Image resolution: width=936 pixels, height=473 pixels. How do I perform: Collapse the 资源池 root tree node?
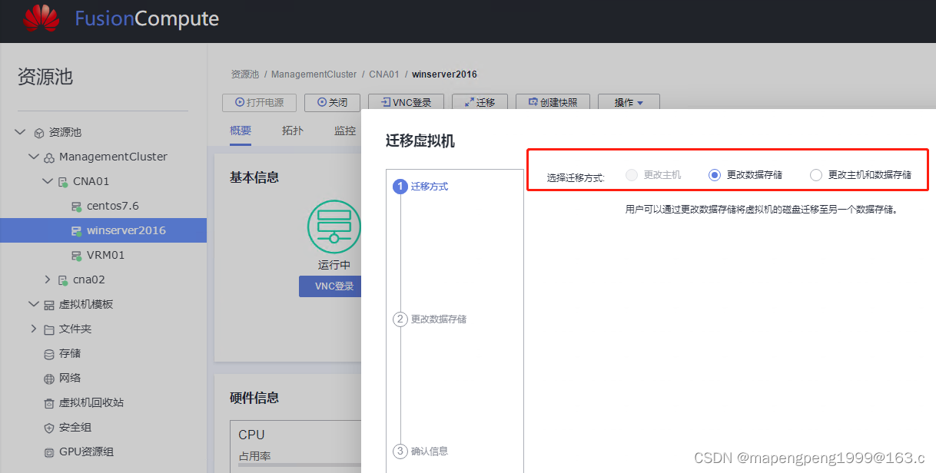[20, 132]
